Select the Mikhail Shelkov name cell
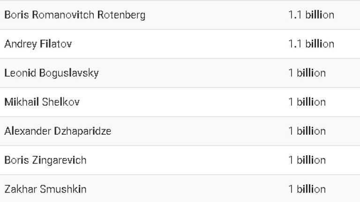The height and width of the screenshot is (202, 360). tap(42, 102)
